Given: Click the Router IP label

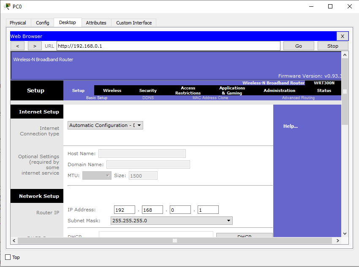Looking at the screenshot, I should 48,213.
